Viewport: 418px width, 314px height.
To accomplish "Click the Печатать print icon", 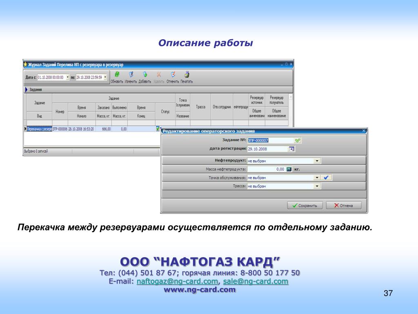I will [x=187, y=74].
